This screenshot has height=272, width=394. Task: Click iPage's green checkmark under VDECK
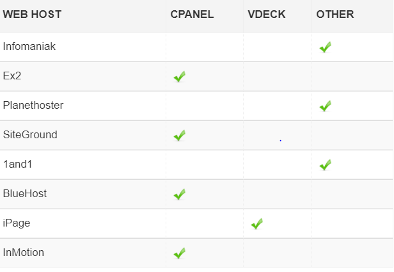[x=257, y=224]
